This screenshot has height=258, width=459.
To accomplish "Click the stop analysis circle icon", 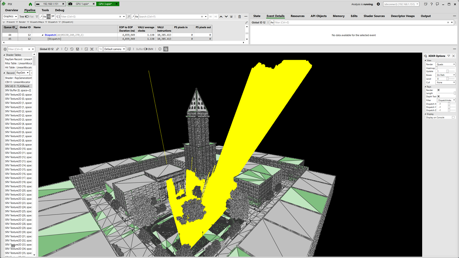I will coord(378,4).
